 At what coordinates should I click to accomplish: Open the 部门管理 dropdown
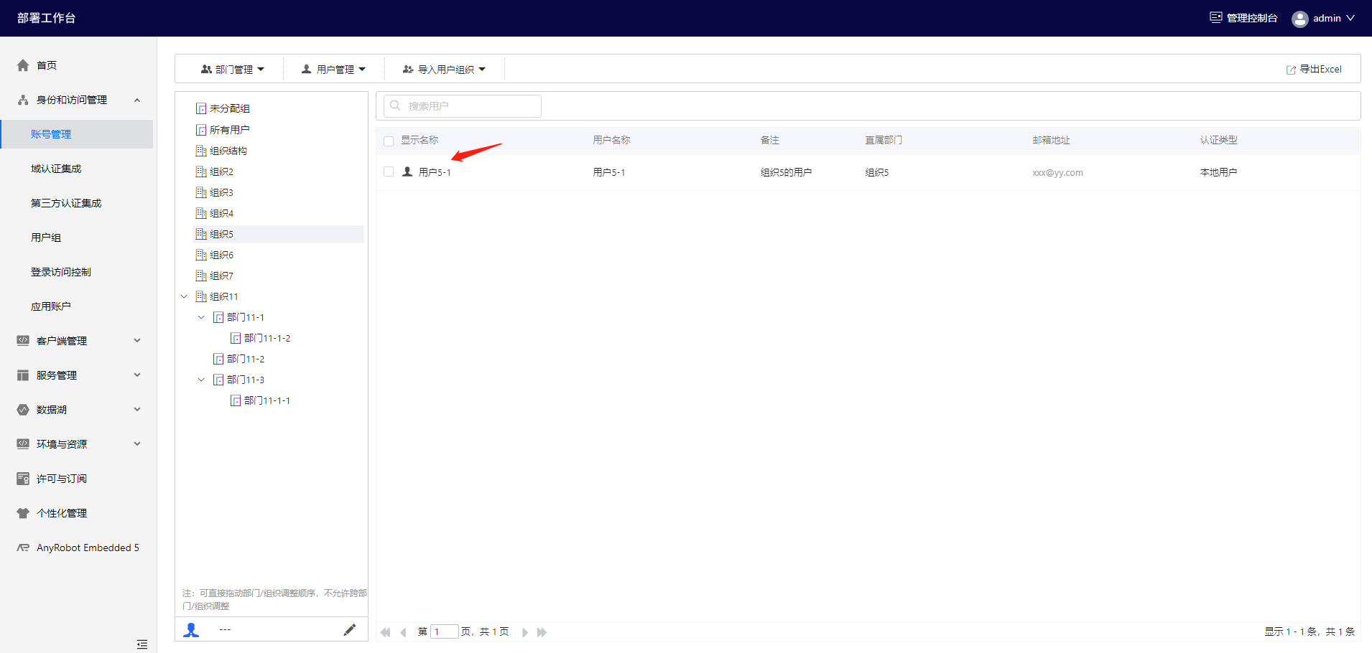[x=233, y=70]
